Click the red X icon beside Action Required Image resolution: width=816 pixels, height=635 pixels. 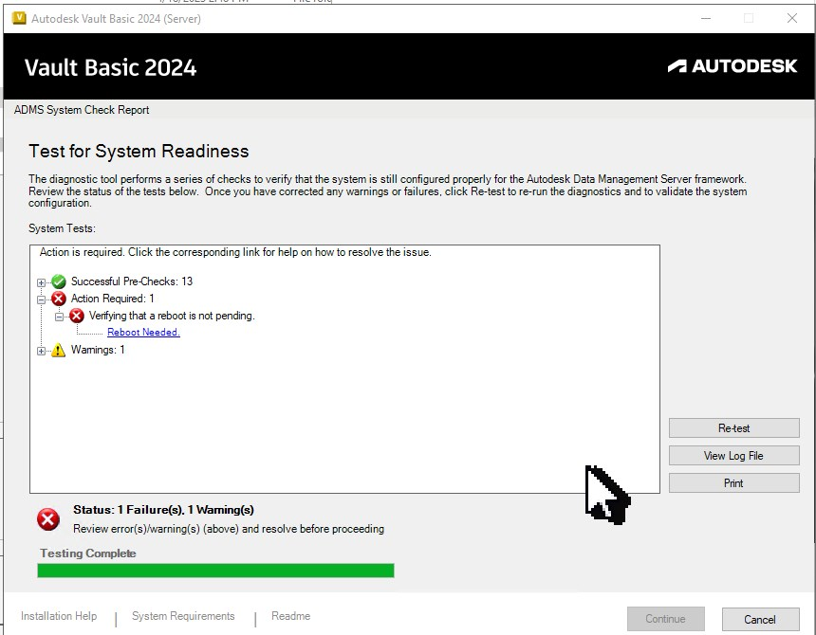pyautogui.click(x=59, y=299)
